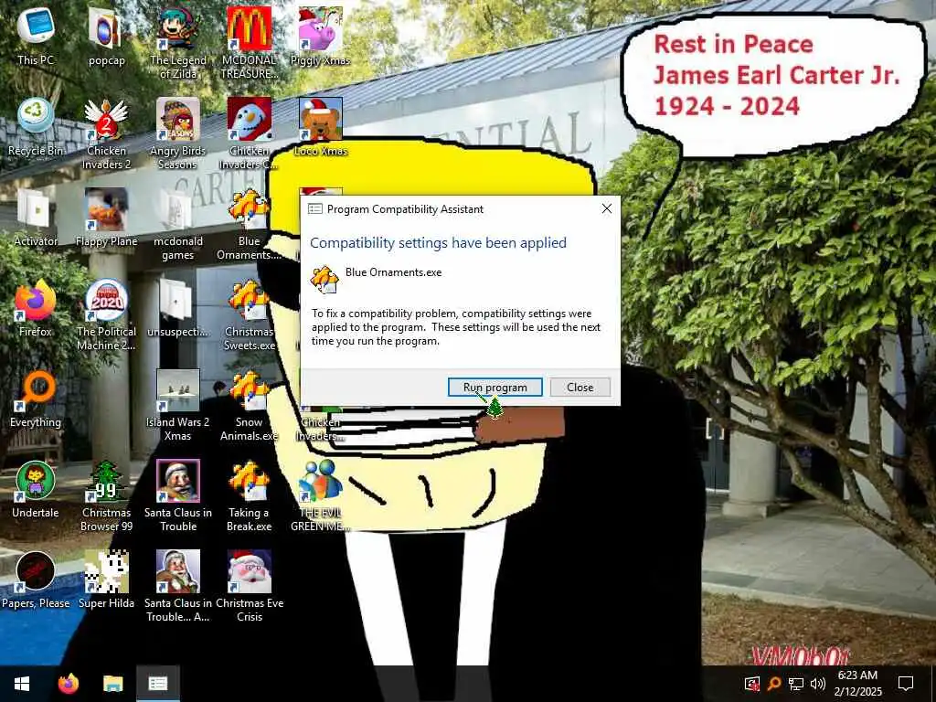This screenshot has width=936, height=702.
Task: Open the volume control tray icon
Action: pyautogui.click(x=818, y=684)
